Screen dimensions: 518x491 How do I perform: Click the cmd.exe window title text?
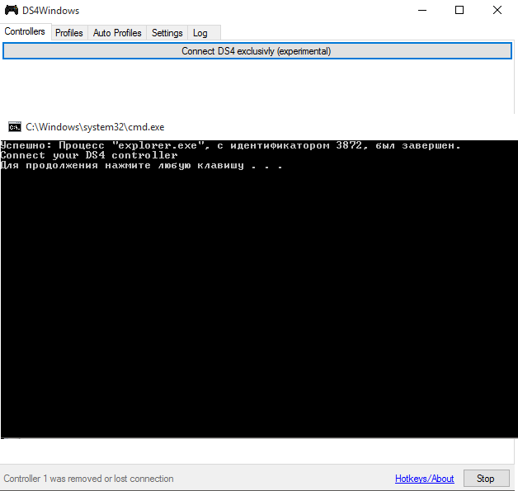pyautogui.click(x=95, y=127)
